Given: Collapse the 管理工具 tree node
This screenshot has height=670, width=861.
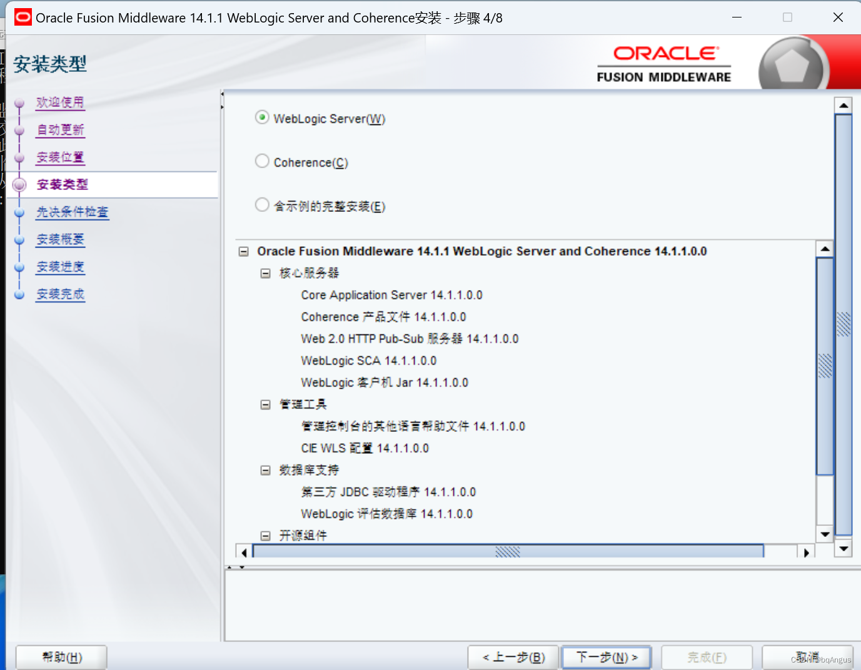Looking at the screenshot, I should pyautogui.click(x=265, y=404).
